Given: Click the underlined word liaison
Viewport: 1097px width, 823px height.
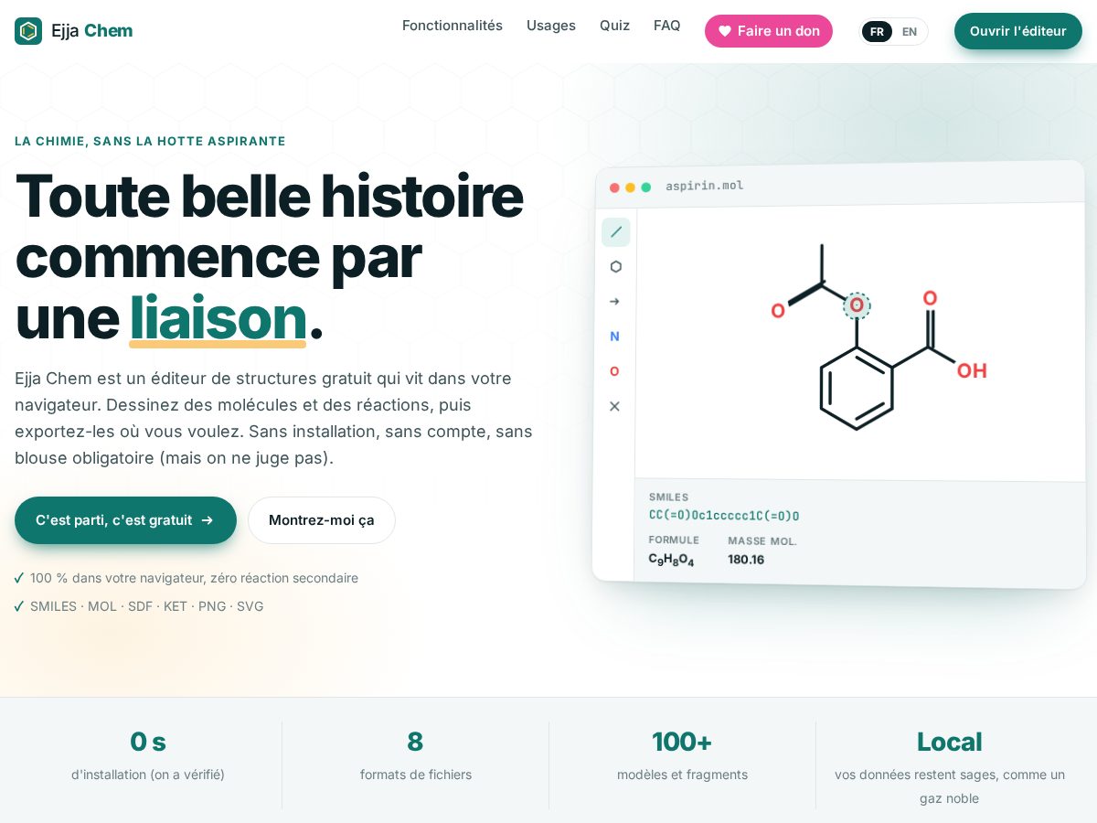Looking at the screenshot, I should [x=218, y=317].
